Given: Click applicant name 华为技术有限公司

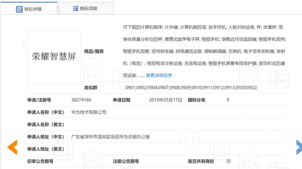Looking at the screenshot, I should 89,112.
